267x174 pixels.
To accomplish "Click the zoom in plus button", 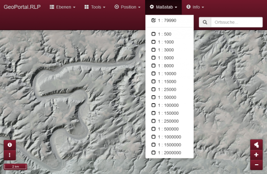I will [256, 155].
